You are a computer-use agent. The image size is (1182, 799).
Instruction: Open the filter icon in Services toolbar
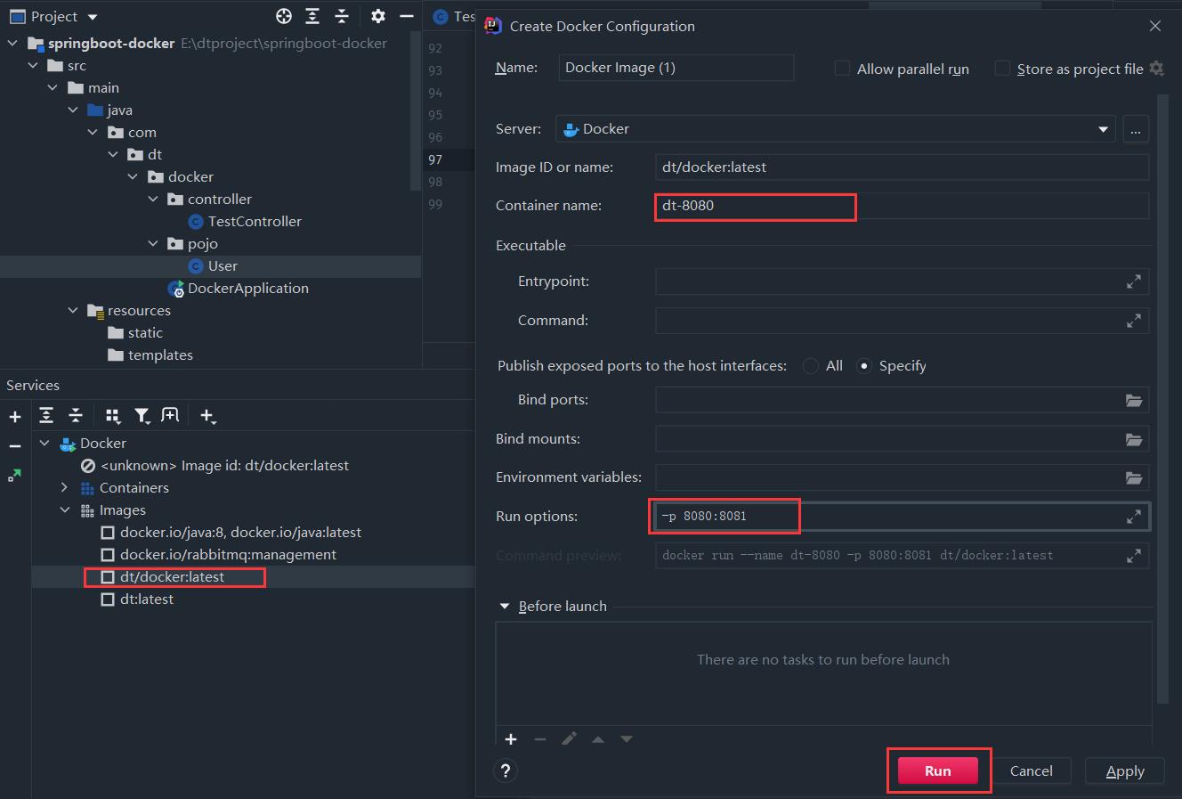[x=142, y=416]
